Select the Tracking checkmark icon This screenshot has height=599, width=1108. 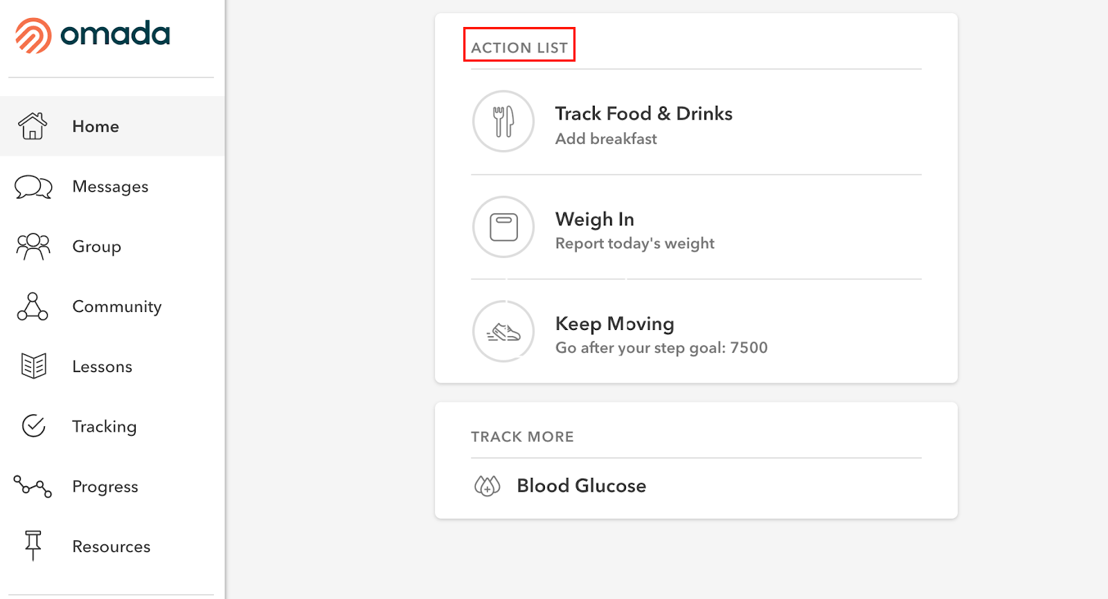pyautogui.click(x=33, y=426)
